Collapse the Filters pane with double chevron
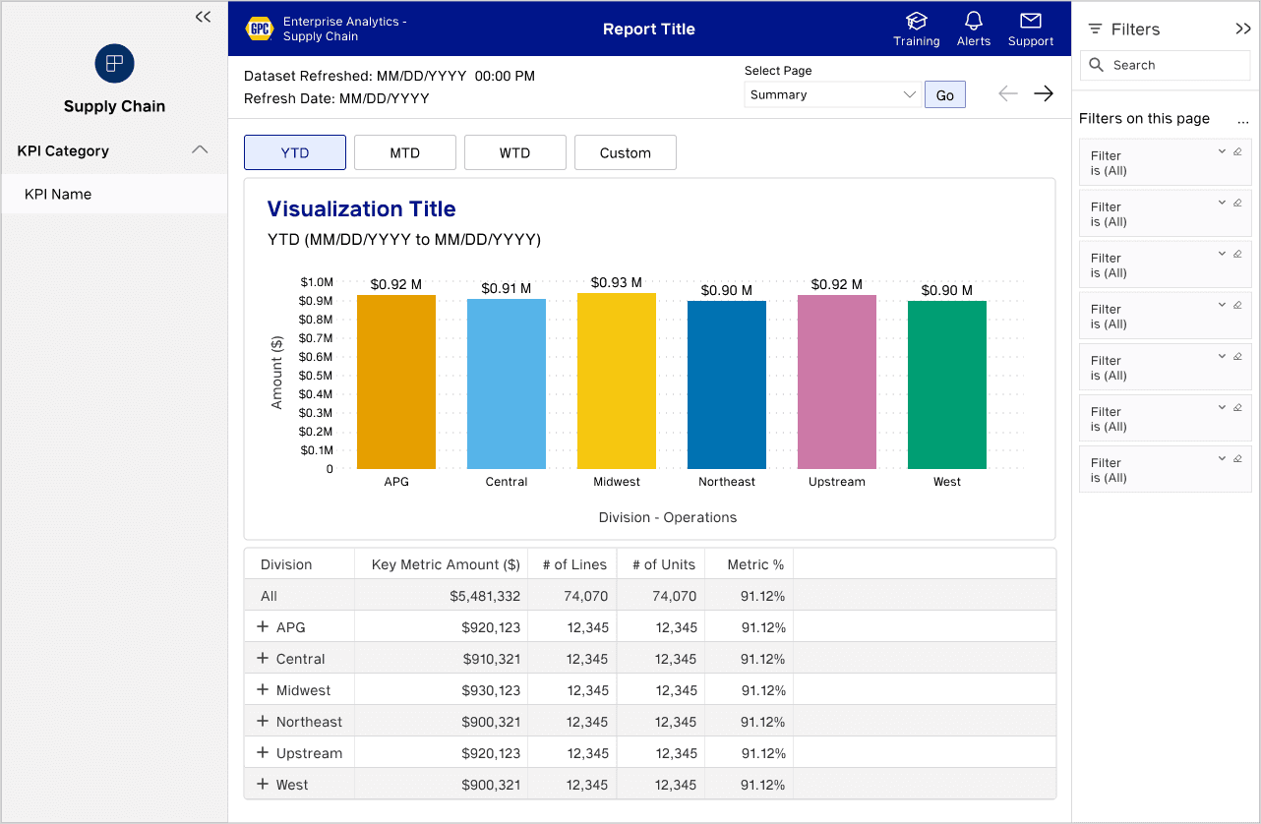This screenshot has height=824, width=1261. pos(1243,29)
